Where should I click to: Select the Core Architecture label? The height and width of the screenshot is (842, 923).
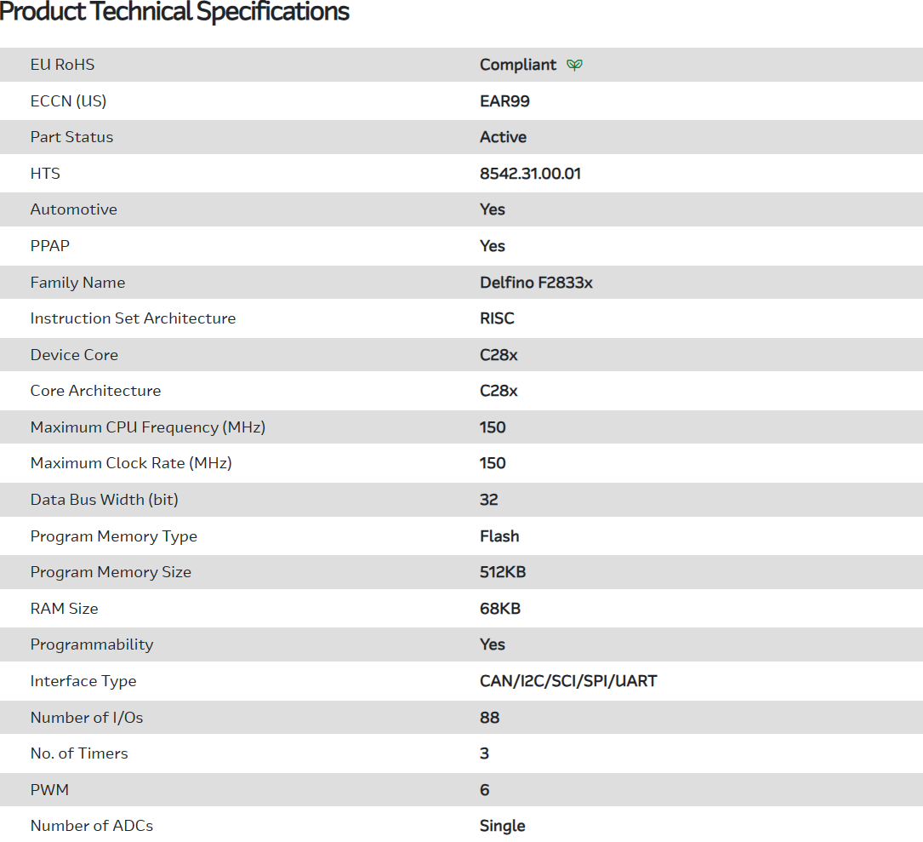point(95,391)
